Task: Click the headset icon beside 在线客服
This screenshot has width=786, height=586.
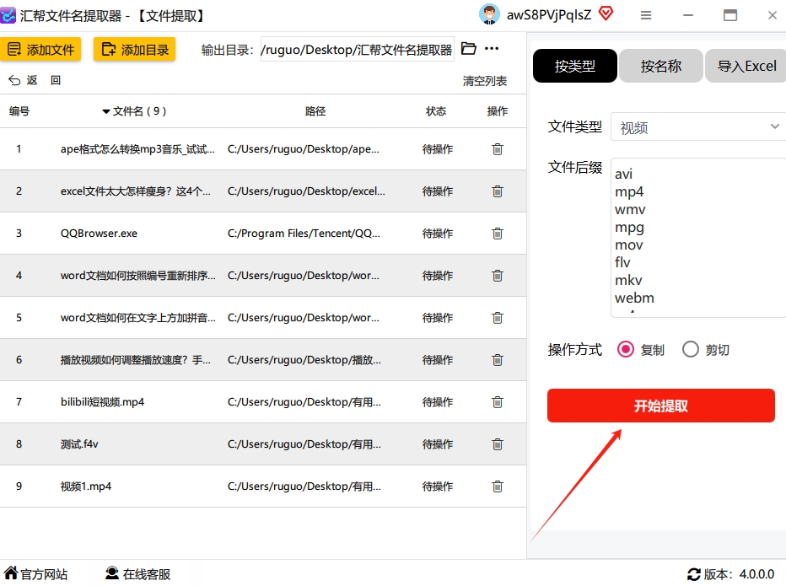Action: point(112,573)
